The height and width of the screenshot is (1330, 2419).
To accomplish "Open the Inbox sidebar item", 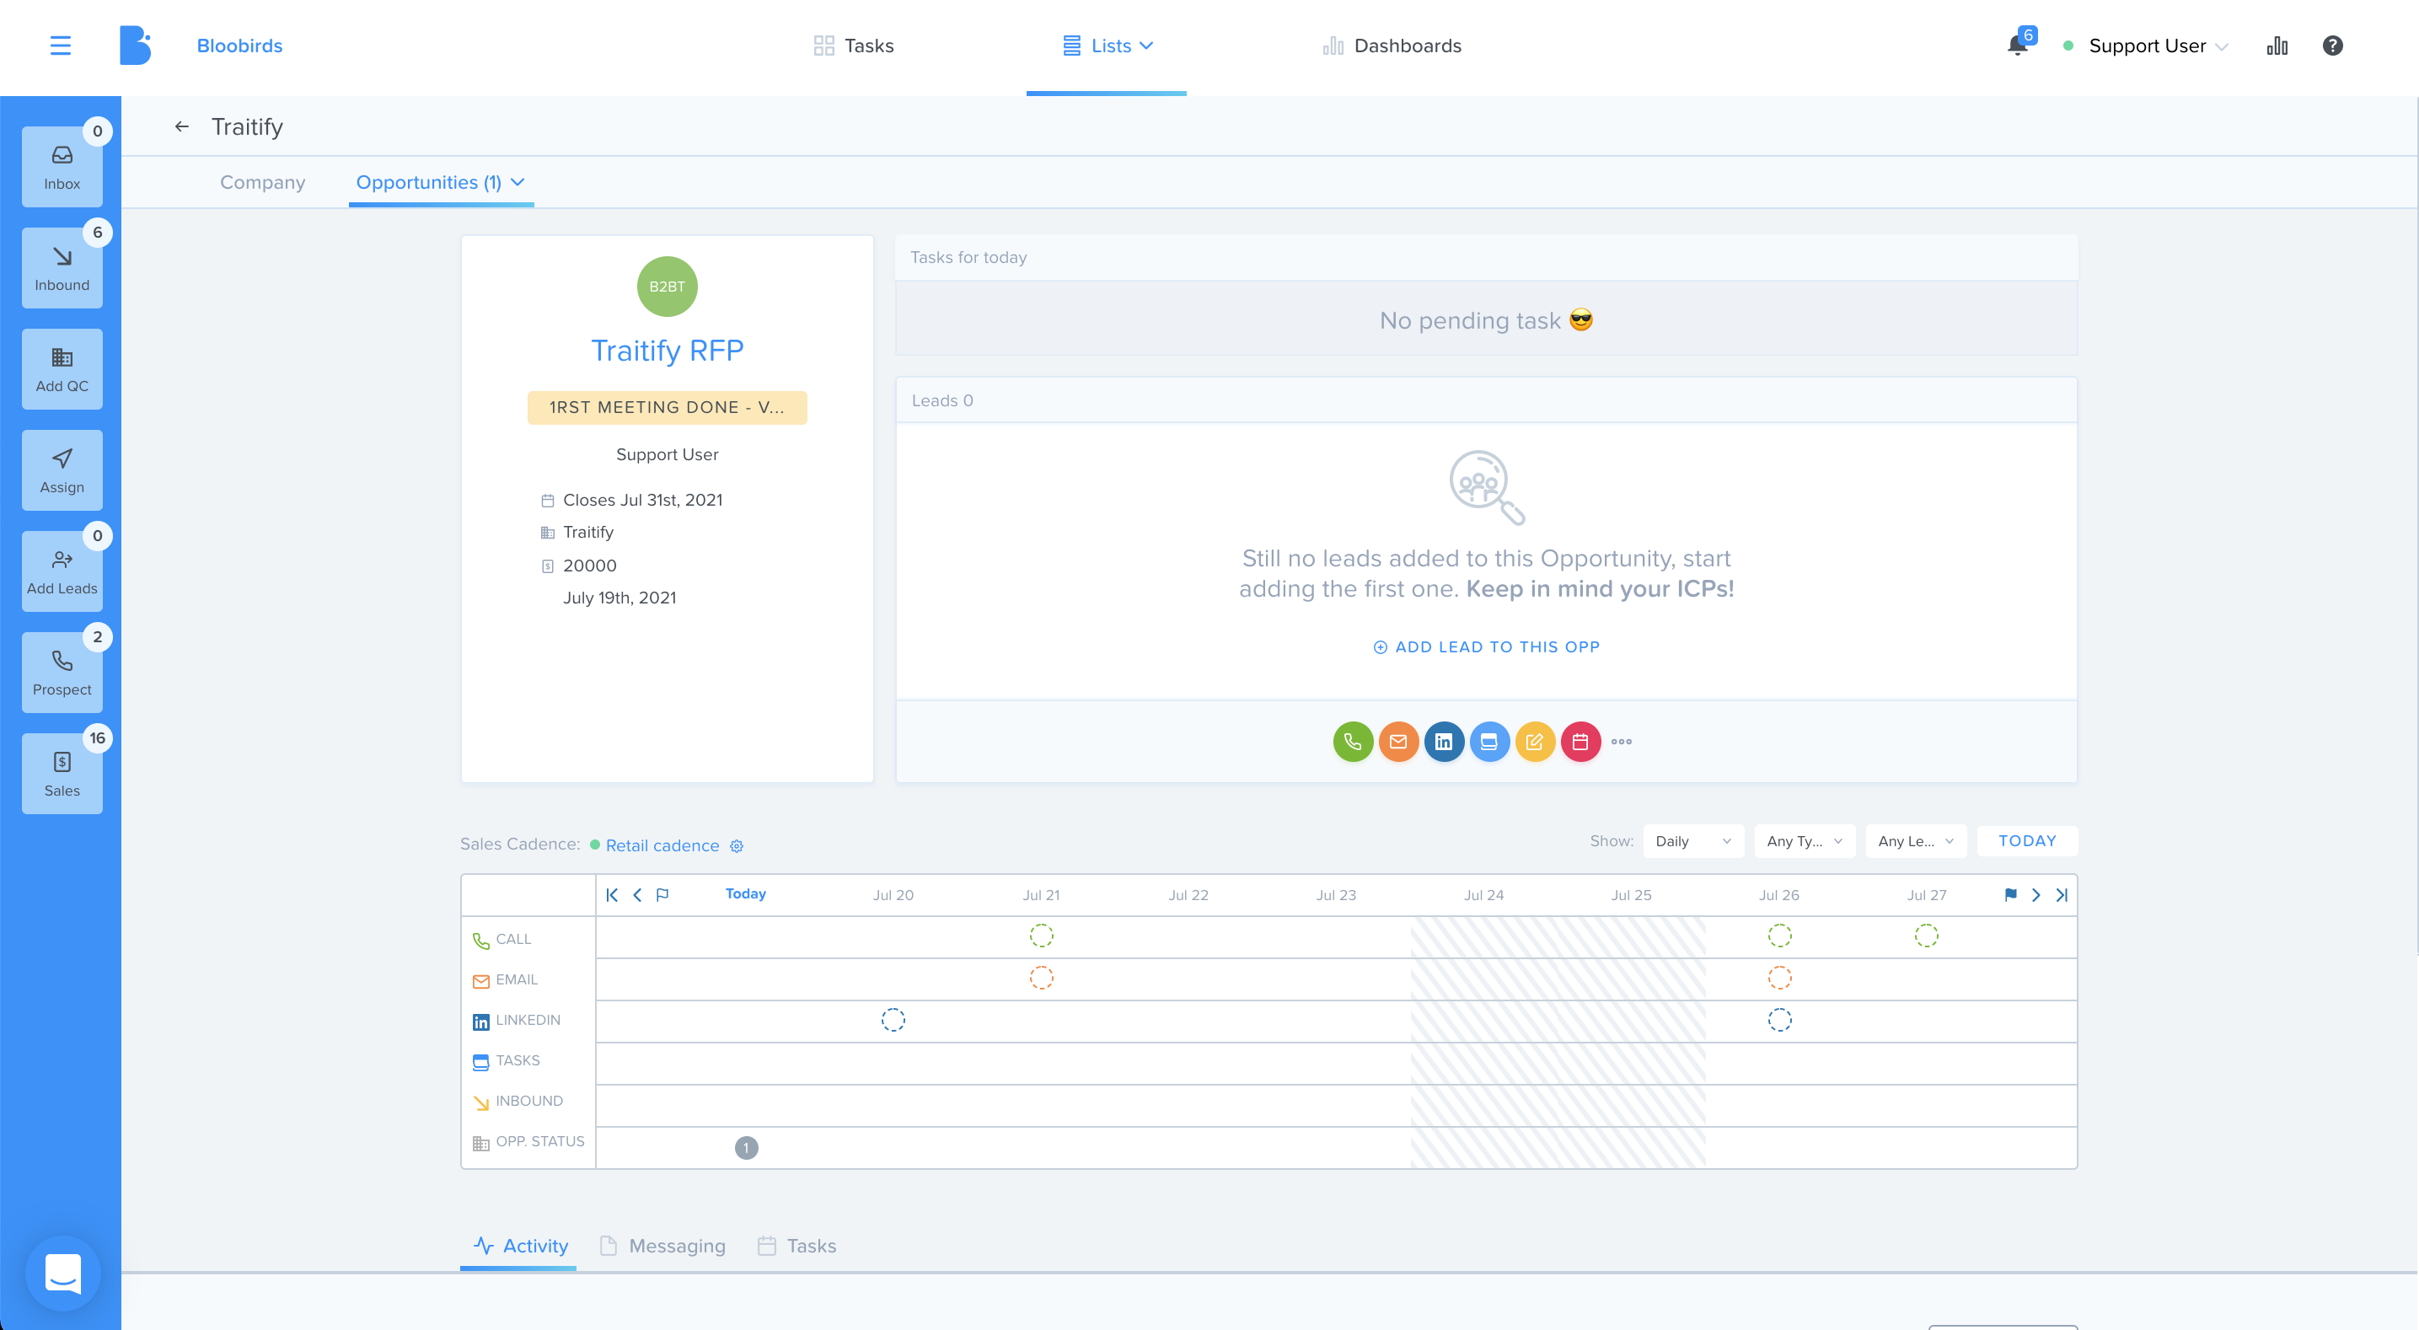I will 62,167.
